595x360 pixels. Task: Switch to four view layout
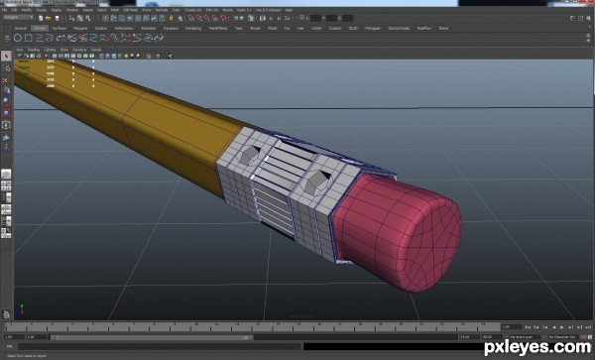pos(6,185)
